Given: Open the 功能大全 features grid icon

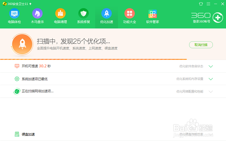Looking at the screenshot, I should [x=130, y=14].
